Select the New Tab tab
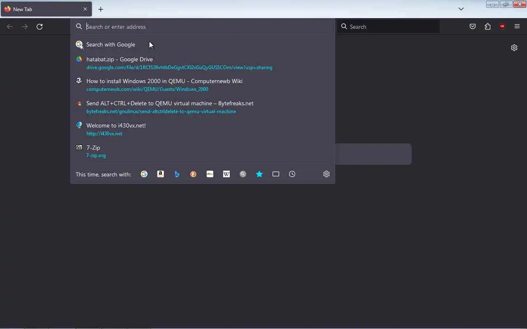The width and height of the screenshot is (527, 329). pos(46,9)
